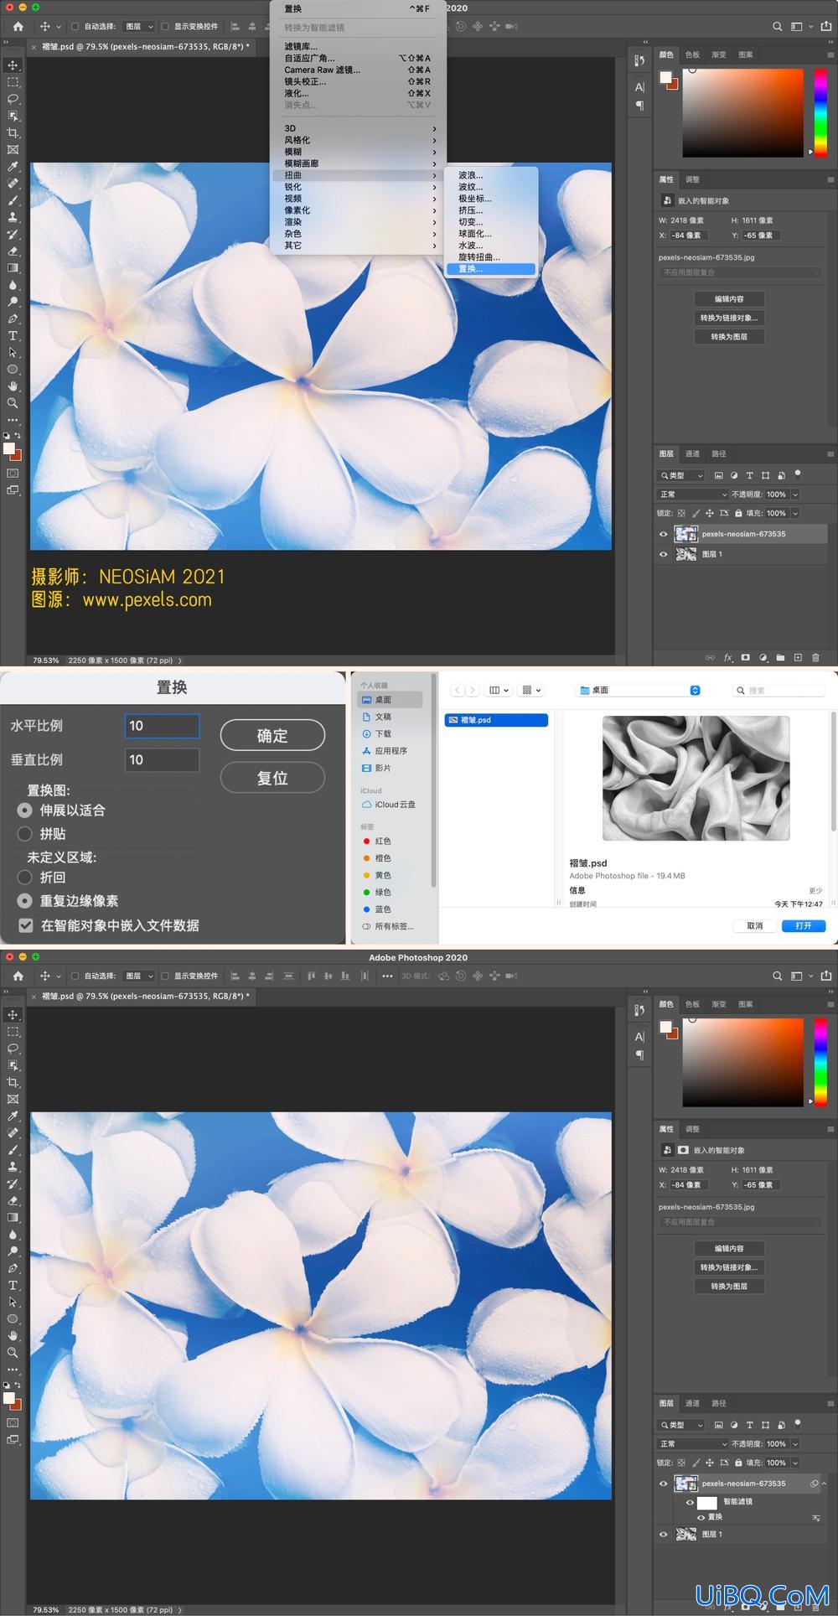This screenshot has width=838, height=1616.
Task: Open the History panel icon in upper window
Action: (639, 60)
